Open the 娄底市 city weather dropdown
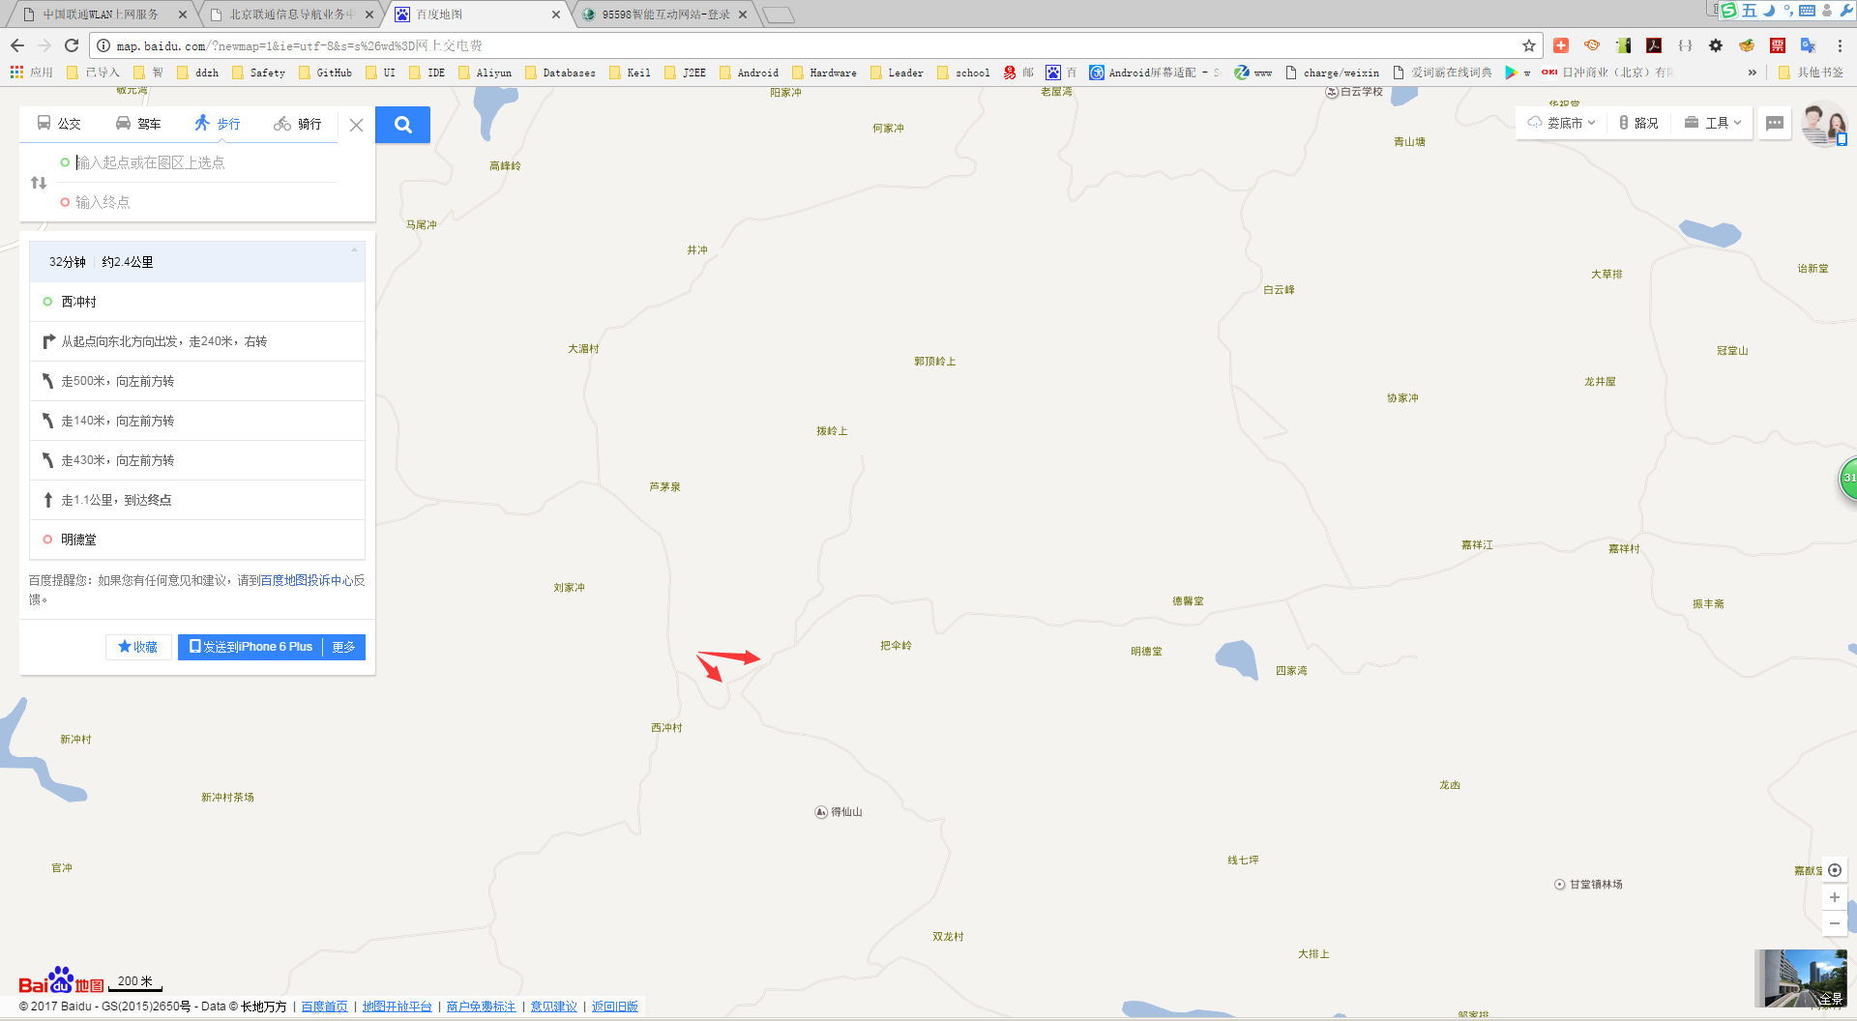 pyautogui.click(x=1561, y=123)
